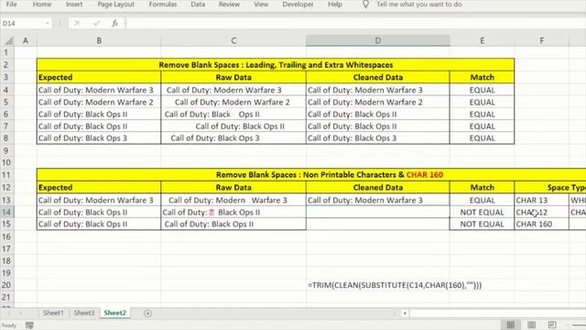Open the Data ribbon tab
Image resolution: width=586 pixels, height=330 pixels.
tap(198, 5)
